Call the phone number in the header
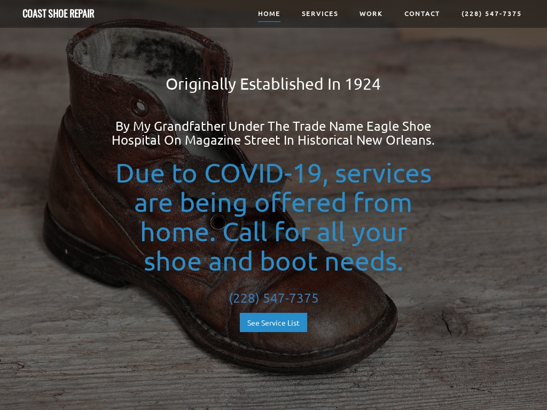The height and width of the screenshot is (410, 547). (491, 13)
